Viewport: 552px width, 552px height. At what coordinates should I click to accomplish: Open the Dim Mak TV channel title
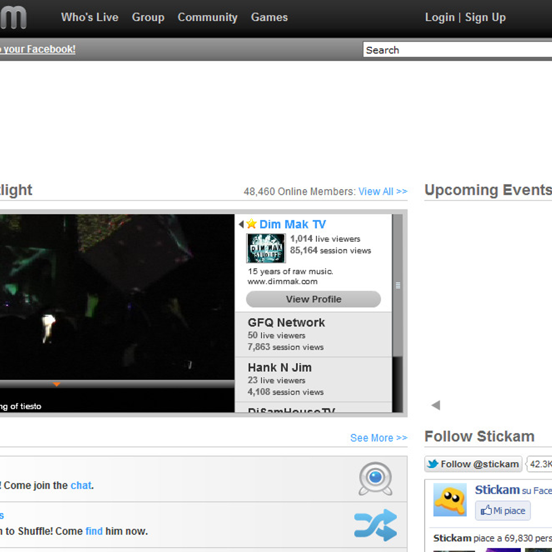coord(293,224)
